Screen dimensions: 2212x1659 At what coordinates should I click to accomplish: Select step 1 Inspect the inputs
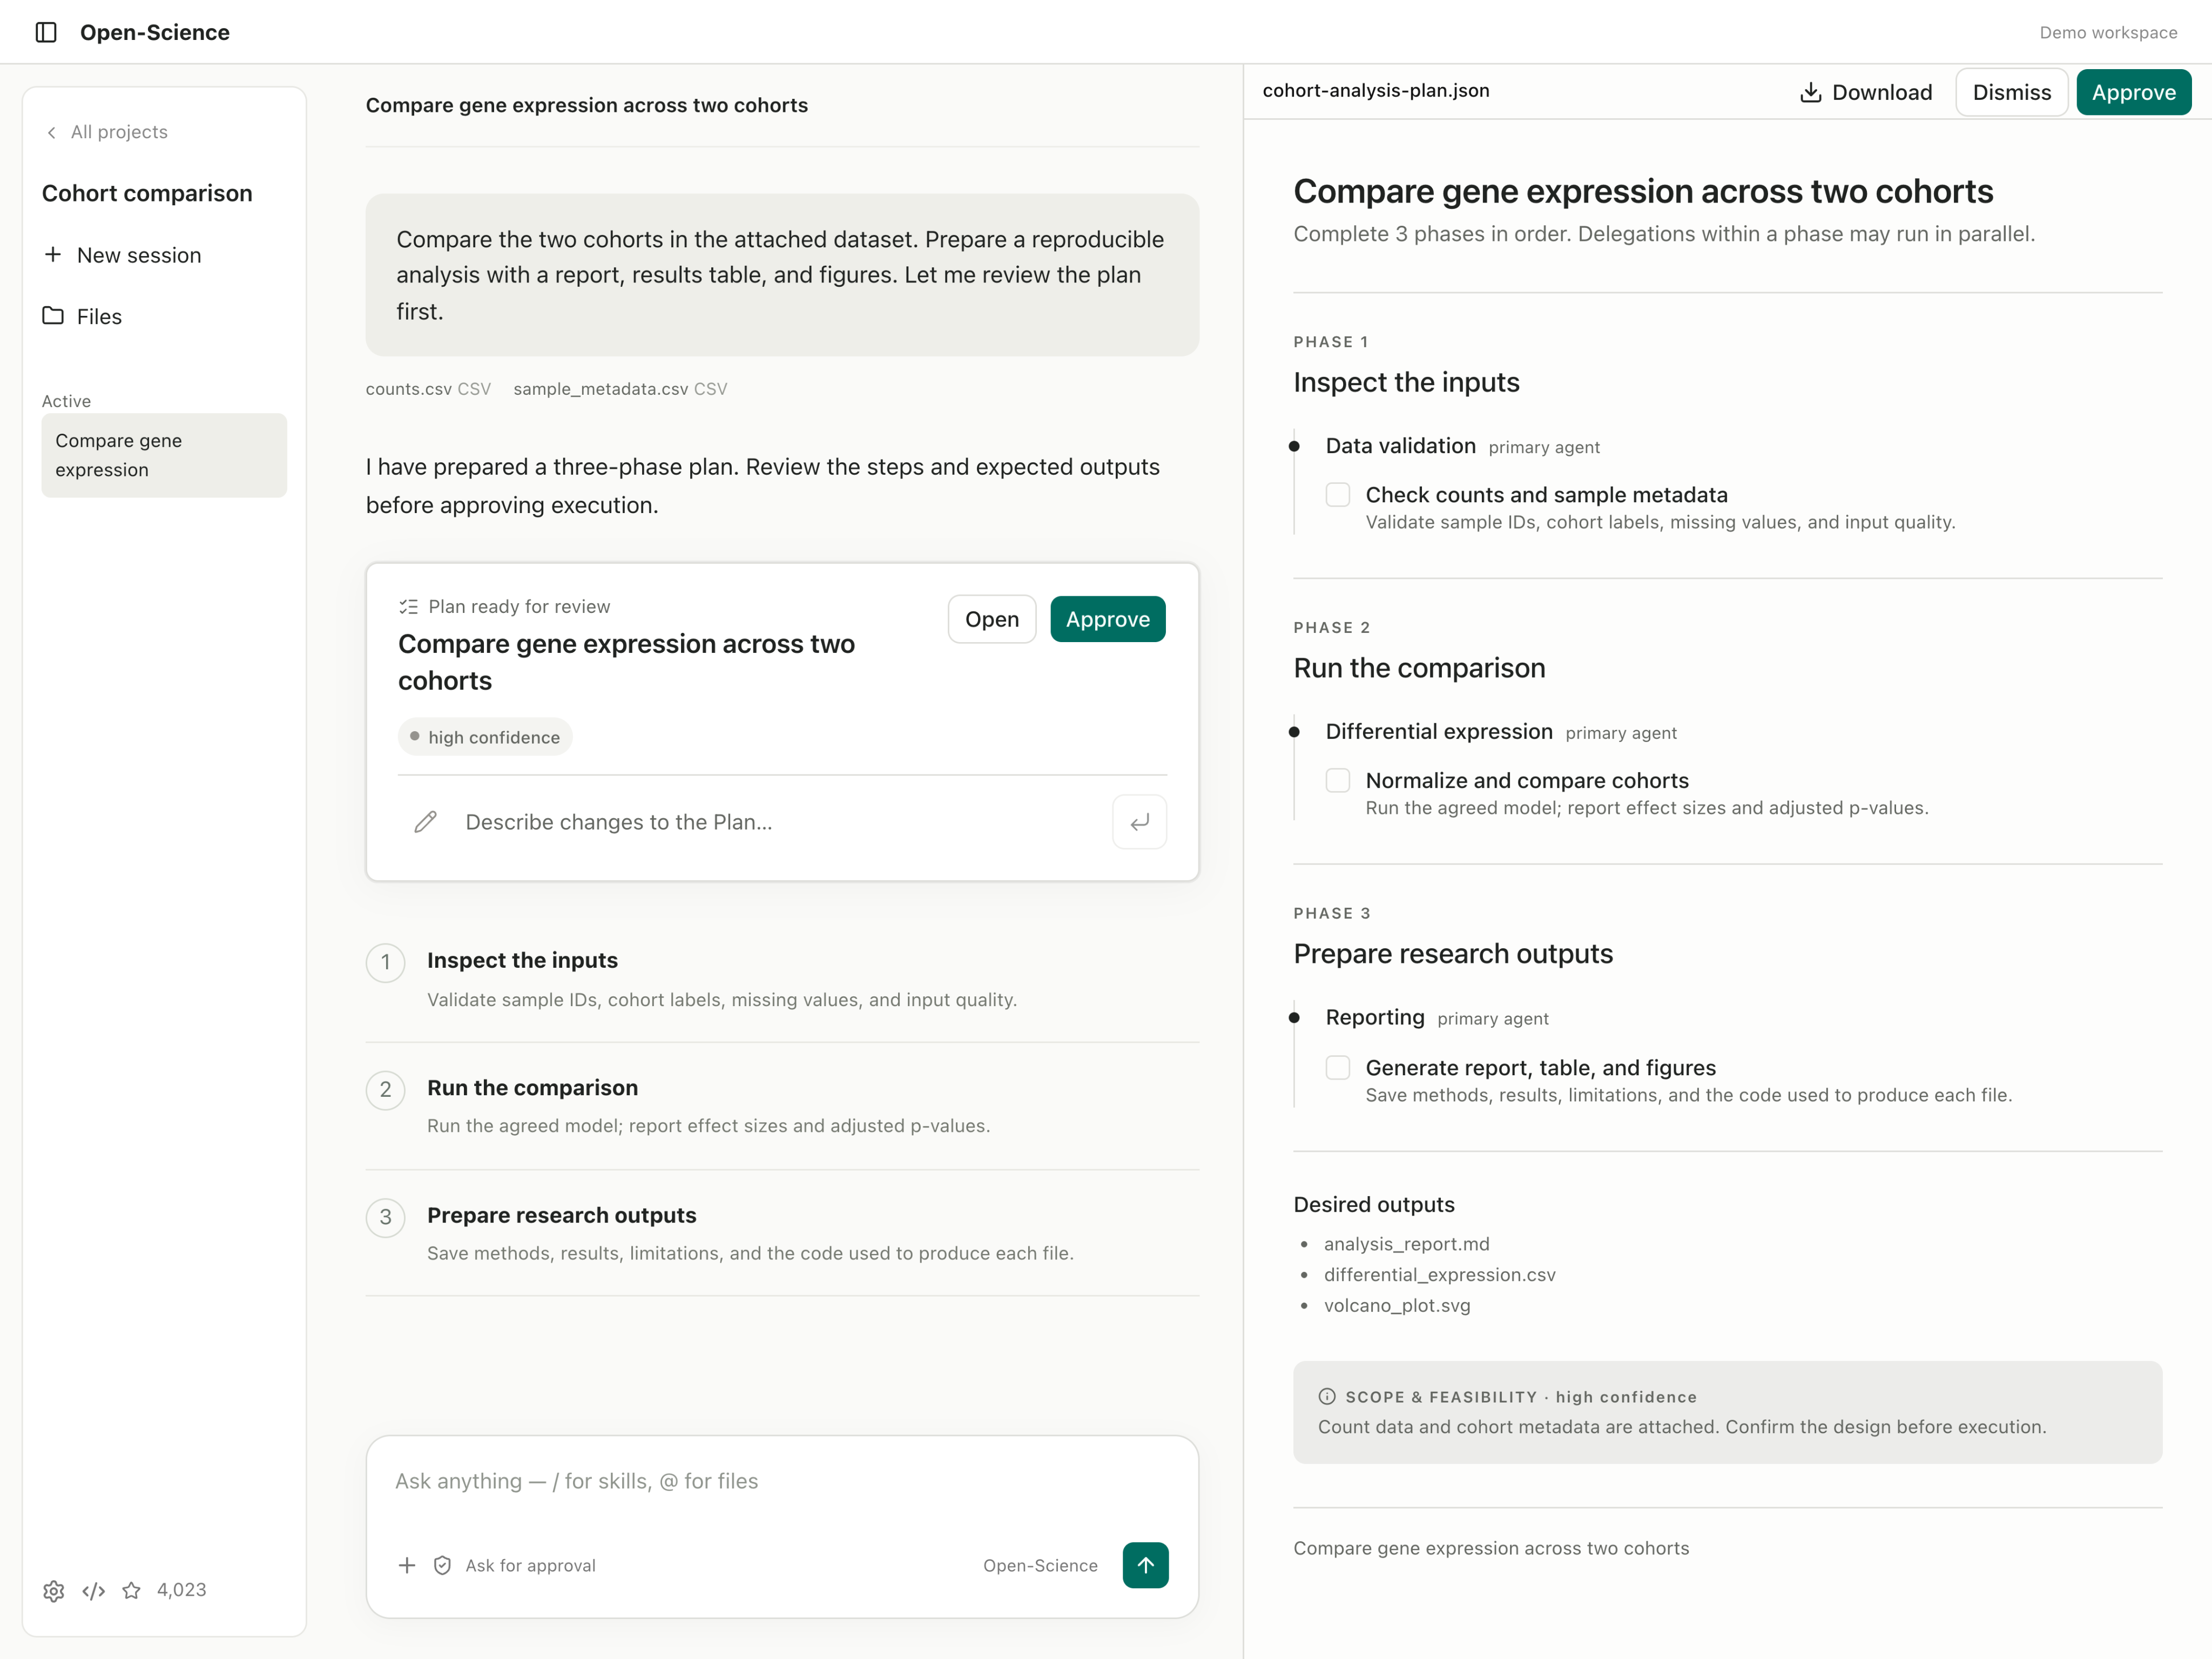click(x=782, y=980)
